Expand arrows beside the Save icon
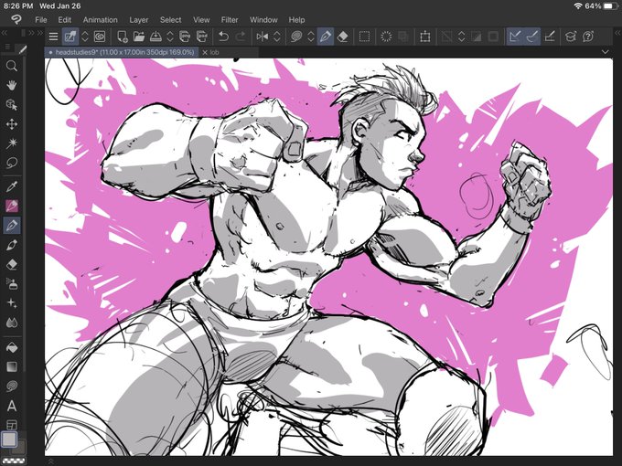Screen dimensions: 622x466 [170, 37]
